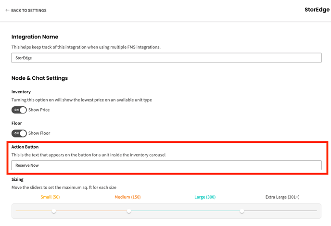
Task: Click the Reserve Now action button field
Action: tap(166, 165)
